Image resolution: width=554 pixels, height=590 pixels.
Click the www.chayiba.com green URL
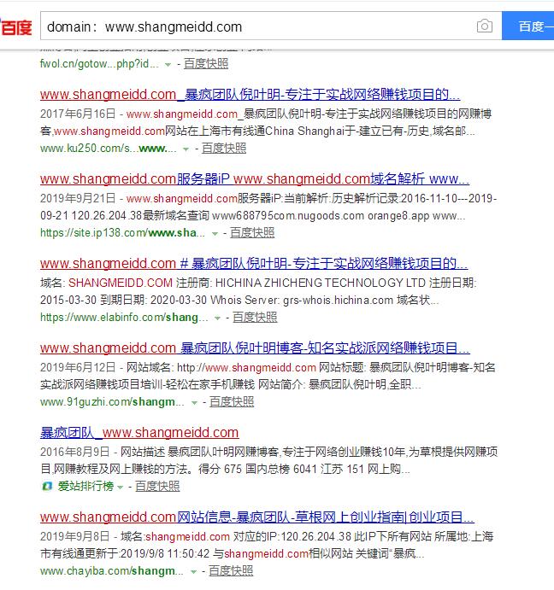[x=111, y=571]
